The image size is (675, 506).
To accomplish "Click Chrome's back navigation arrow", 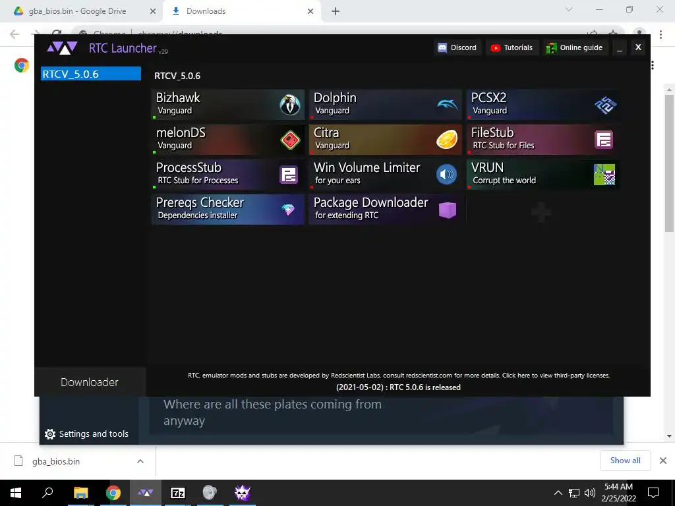I will point(15,34).
